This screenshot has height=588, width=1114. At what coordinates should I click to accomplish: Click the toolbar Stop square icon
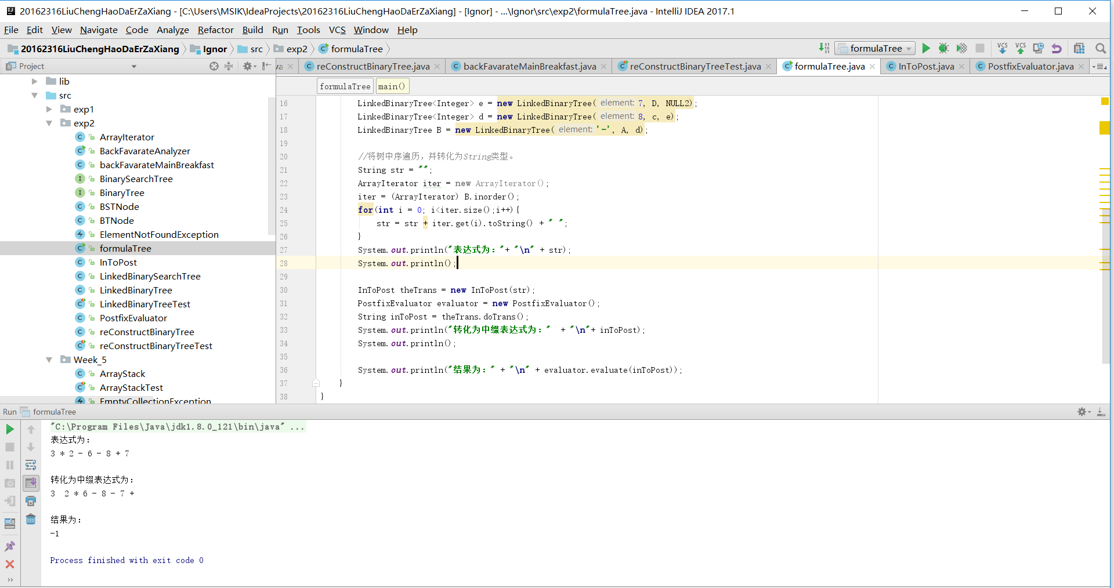[980, 48]
